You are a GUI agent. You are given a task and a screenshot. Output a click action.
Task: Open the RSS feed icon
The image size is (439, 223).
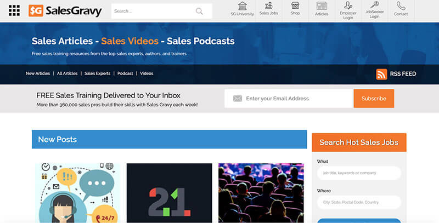[x=382, y=74]
